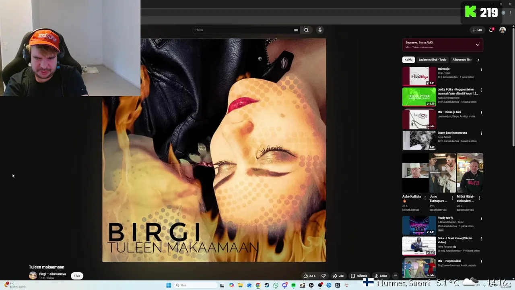
Task: Open options for Mix – Popmusiikki
Action: coord(481,261)
